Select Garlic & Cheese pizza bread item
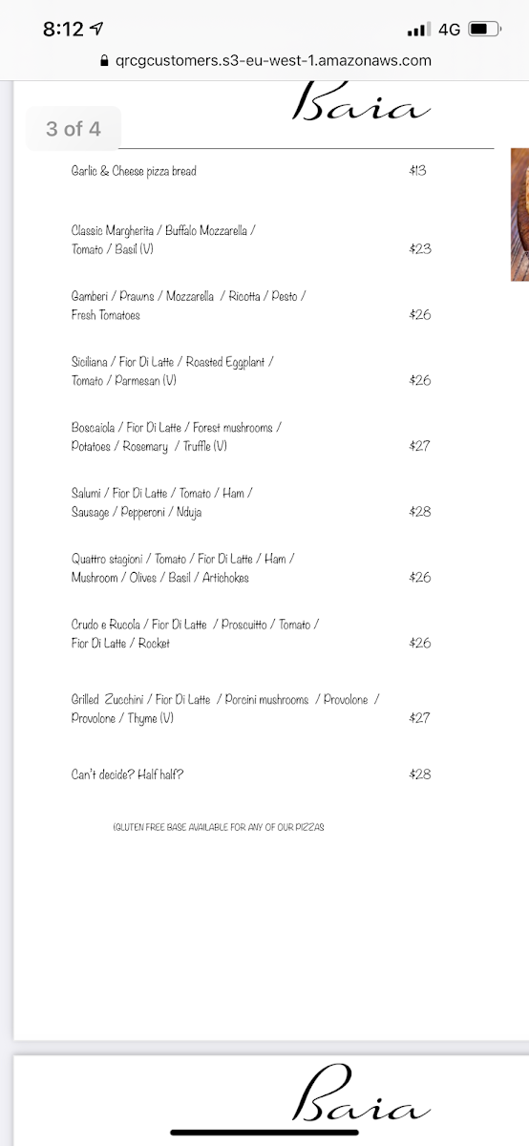The width and height of the screenshot is (529, 1146). pos(134,171)
